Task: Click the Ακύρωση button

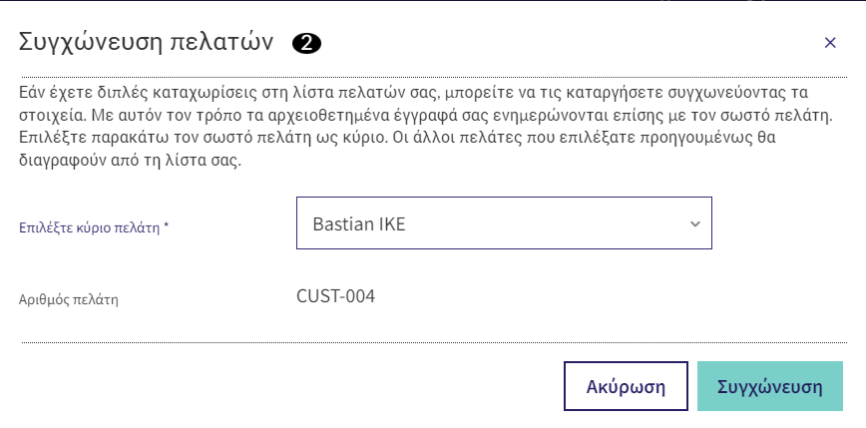Action: tap(626, 386)
